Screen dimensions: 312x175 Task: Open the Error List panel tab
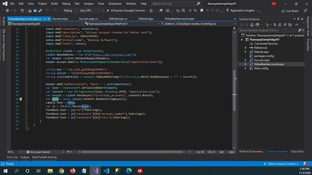(12, 157)
